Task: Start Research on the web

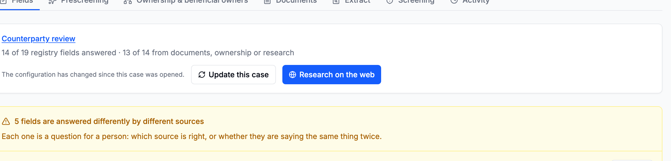Action: pyautogui.click(x=331, y=75)
